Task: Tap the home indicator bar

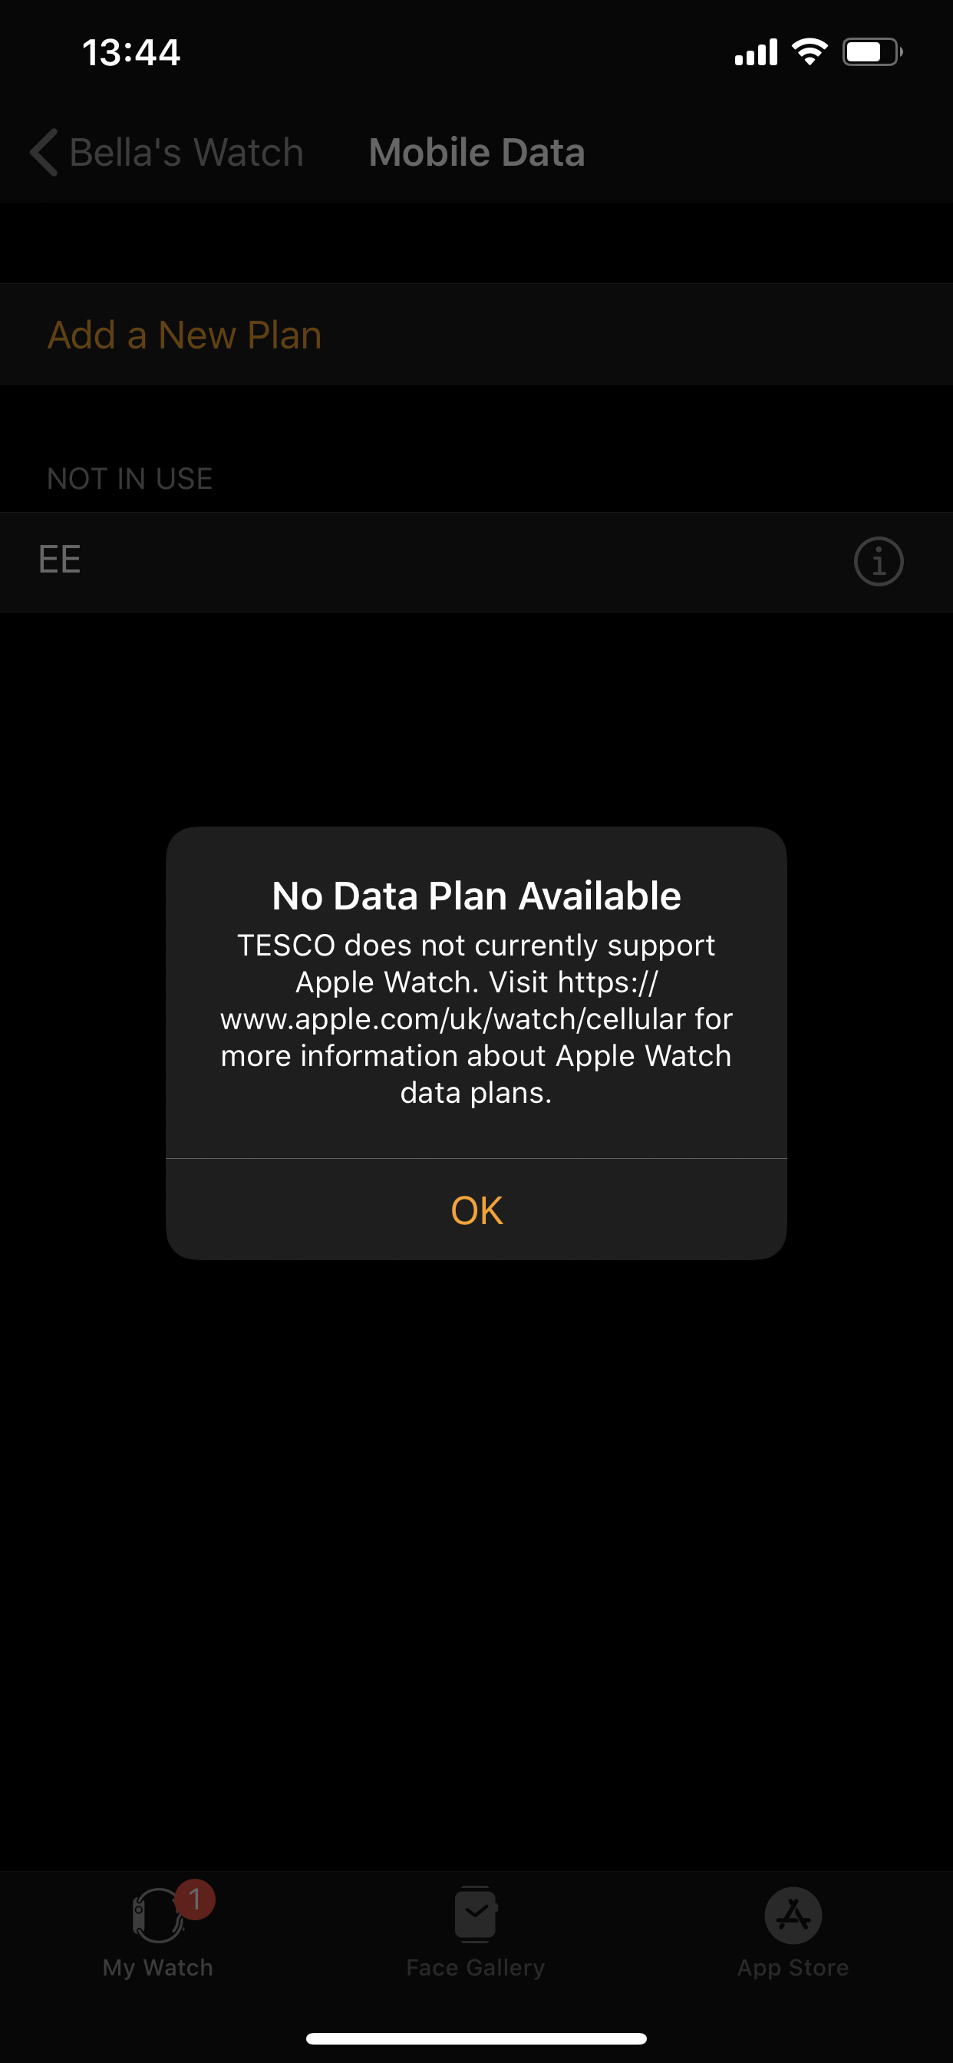Action: click(476, 2038)
